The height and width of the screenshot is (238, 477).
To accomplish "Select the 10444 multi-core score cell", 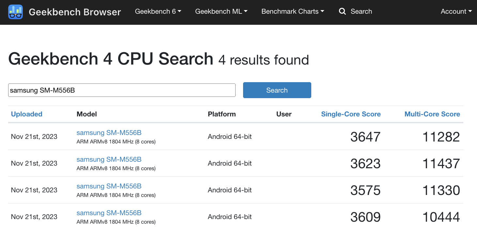I will (441, 217).
